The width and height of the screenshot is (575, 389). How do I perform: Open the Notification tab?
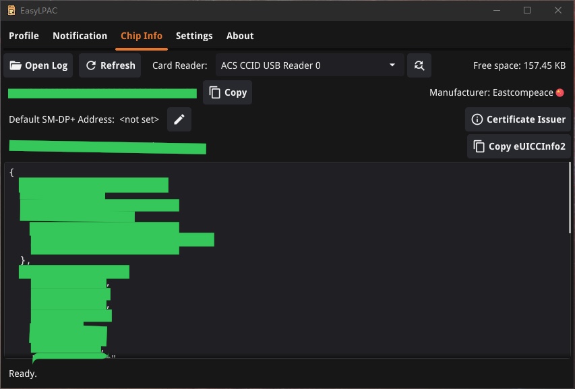[x=80, y=36]
